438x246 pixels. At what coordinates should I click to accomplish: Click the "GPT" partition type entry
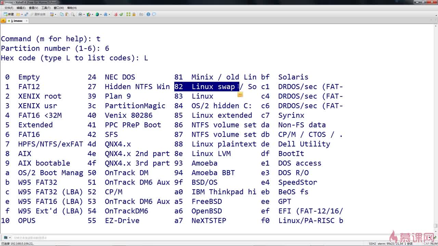[x=285, y=202]
